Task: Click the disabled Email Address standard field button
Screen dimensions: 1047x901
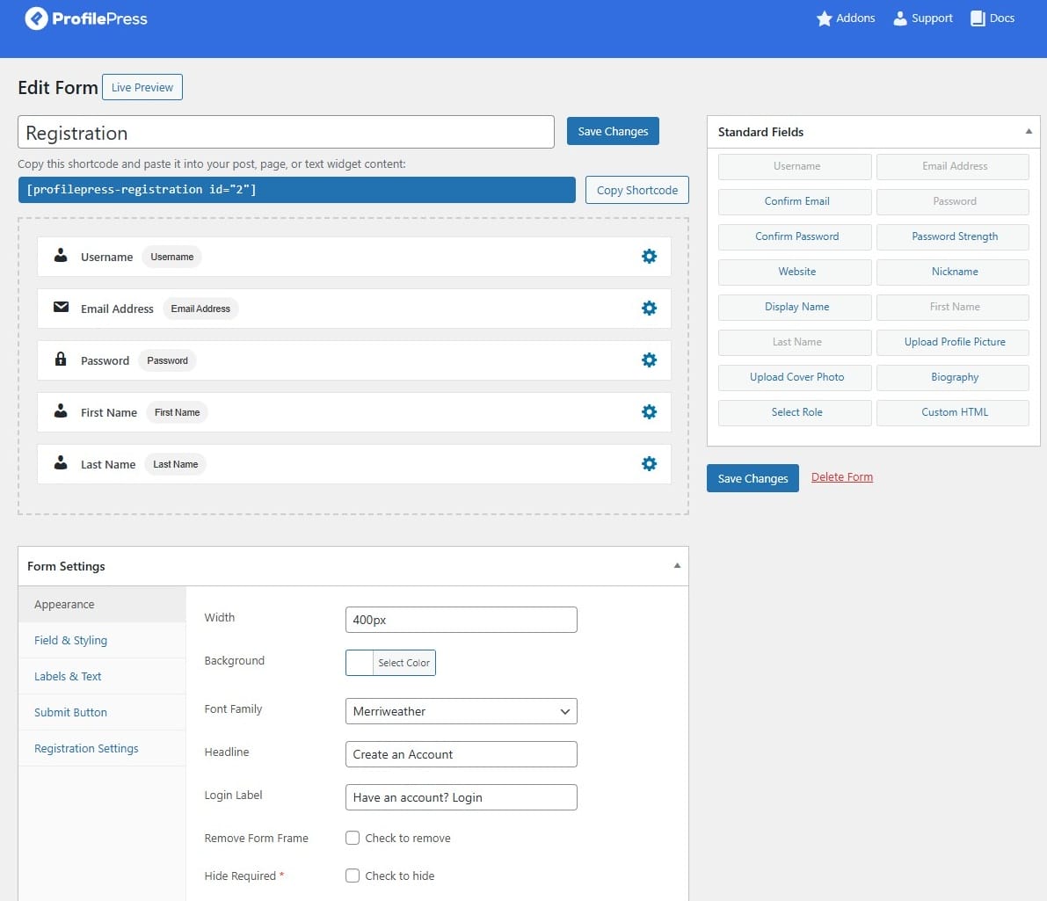Action: [953, 166]
